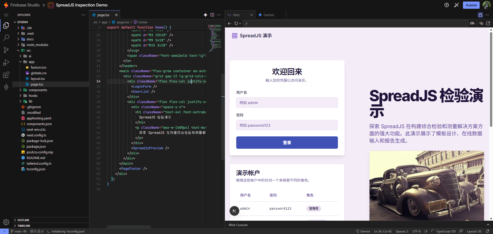
Task: Click the 用户名 username input field
Action: (x=287, y=102)
